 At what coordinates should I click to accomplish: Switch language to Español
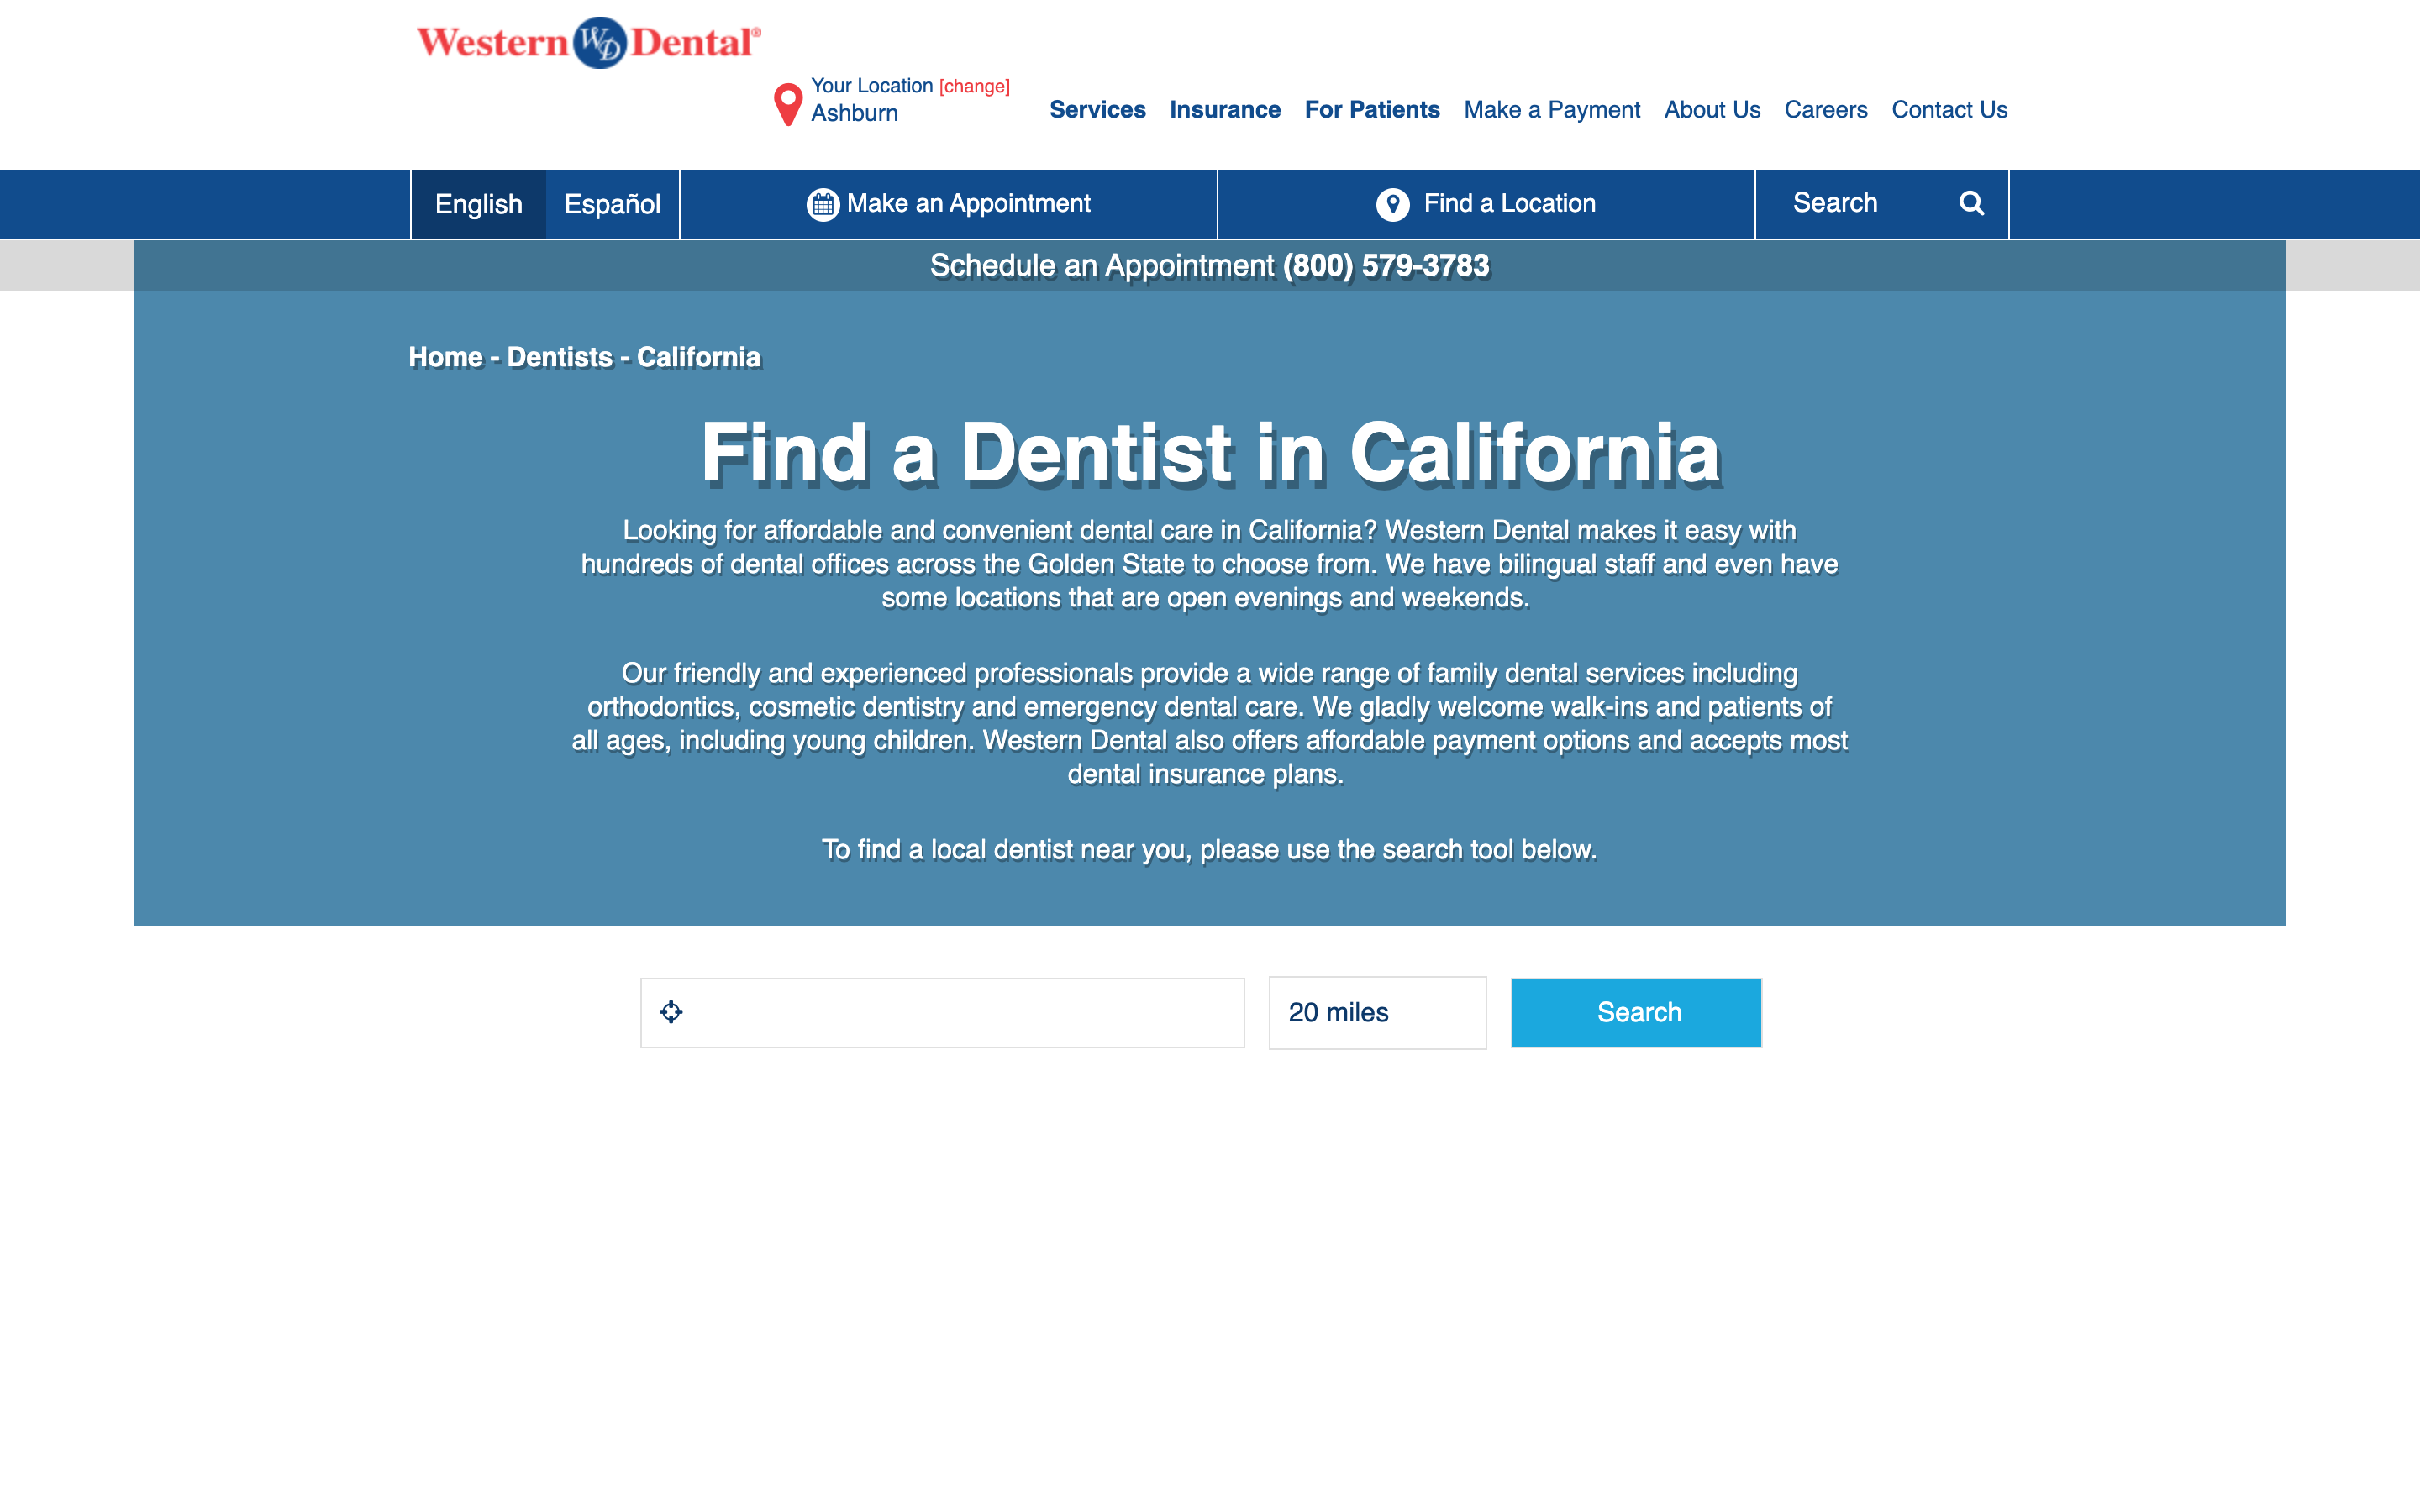point(612,204)
